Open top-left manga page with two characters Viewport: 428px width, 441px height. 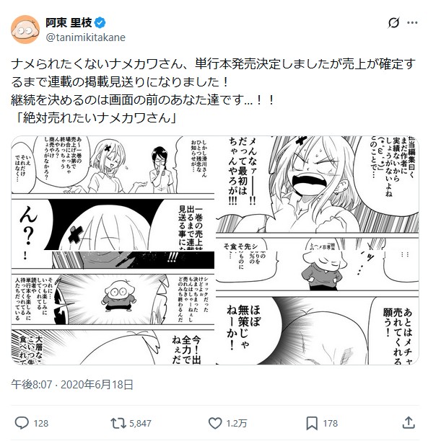click(x=113, y=193)
